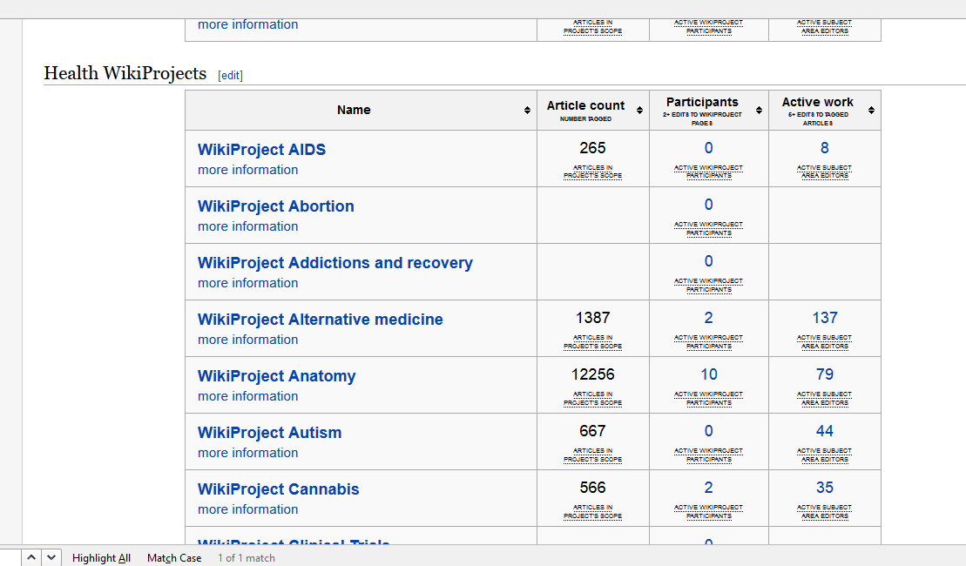This screenshot has height=566, width=966.
Task: Open WikiProject Addictions and recovery
Action: click(x=335, y=263)
